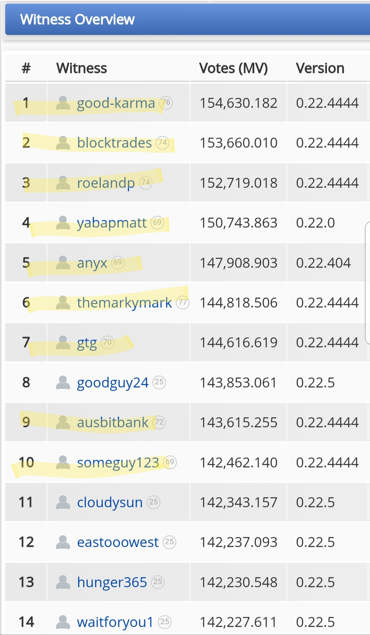This screenshot has height=635, width=370.
Task: Click the Witness column header
Action: (x=82, y=68)
